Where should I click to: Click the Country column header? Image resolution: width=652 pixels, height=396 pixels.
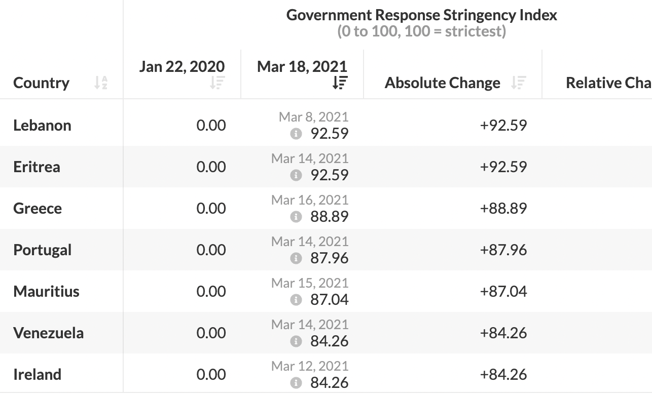click(x=42, y=83)
